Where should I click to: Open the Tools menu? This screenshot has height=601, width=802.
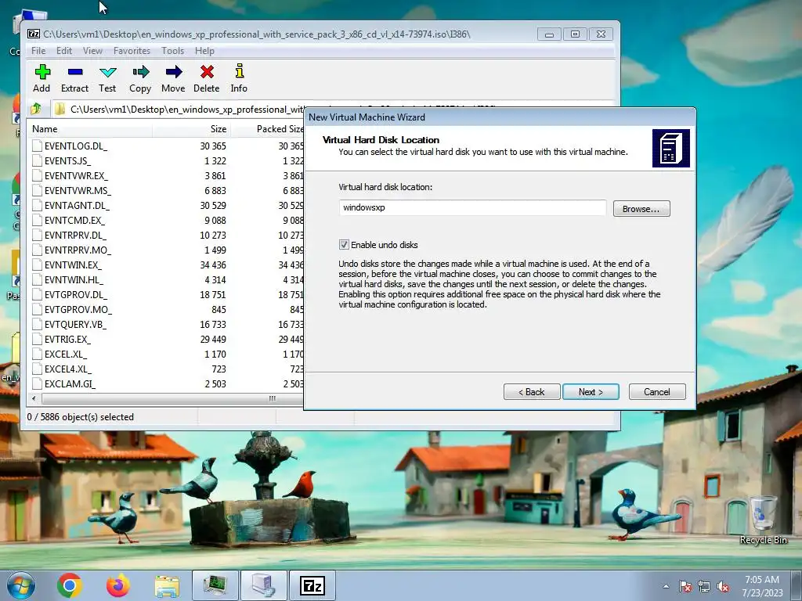point(172,51)
